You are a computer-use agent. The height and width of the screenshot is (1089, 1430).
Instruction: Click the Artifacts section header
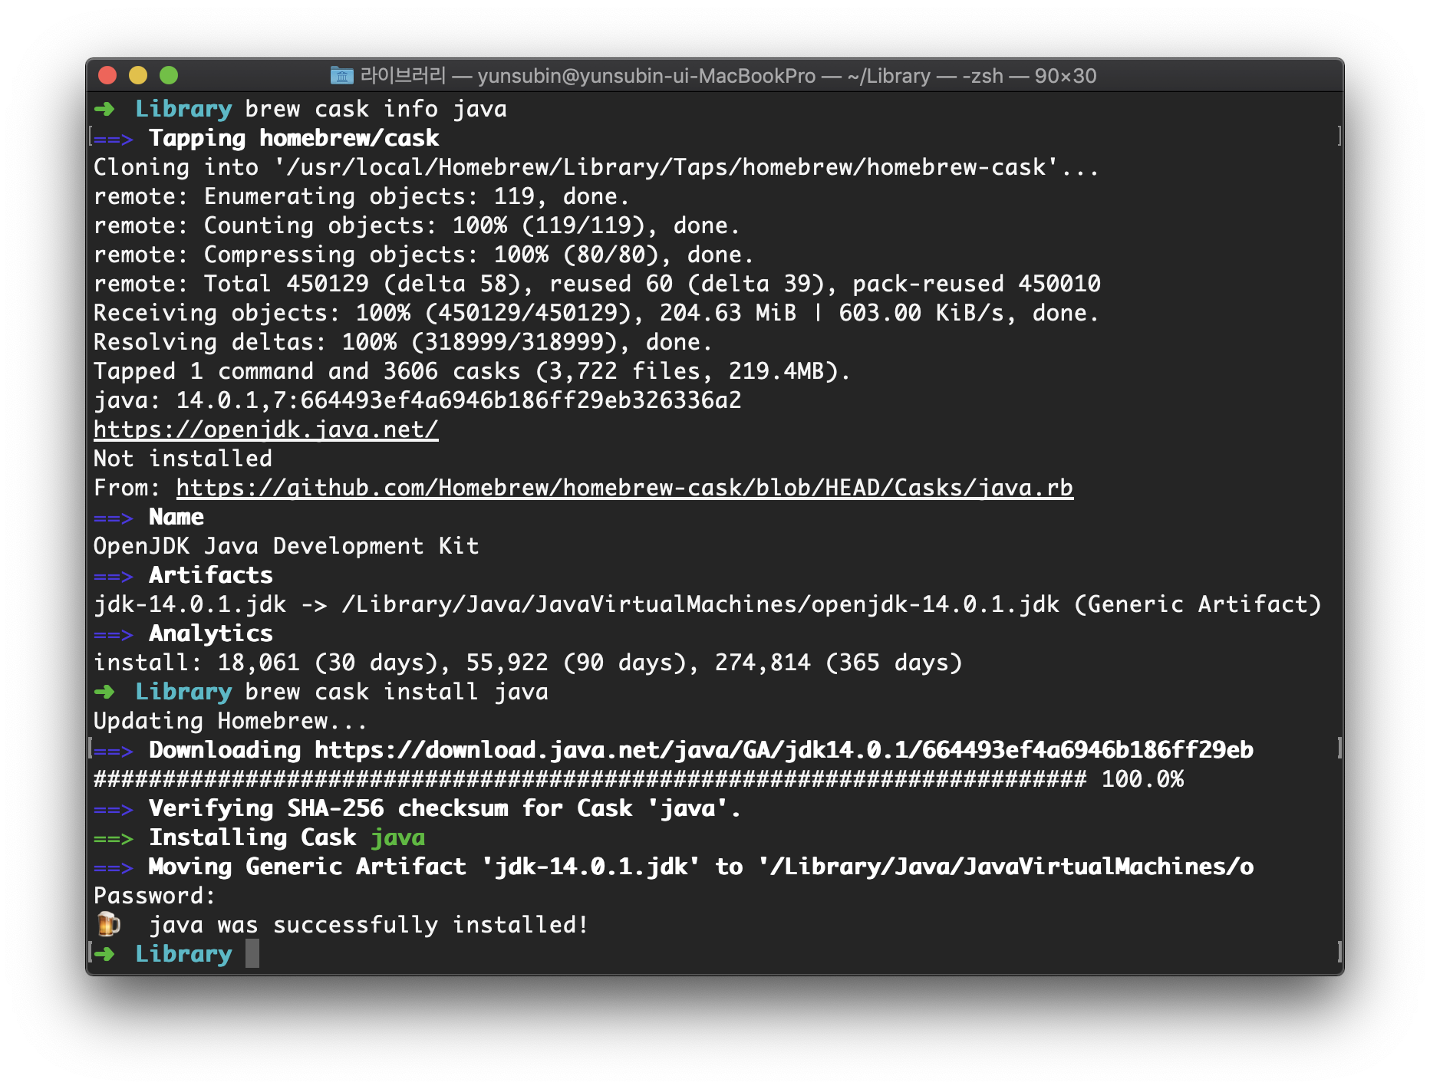point(210,575)
